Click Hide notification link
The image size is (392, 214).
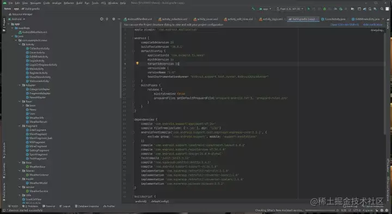pos(372,24)
